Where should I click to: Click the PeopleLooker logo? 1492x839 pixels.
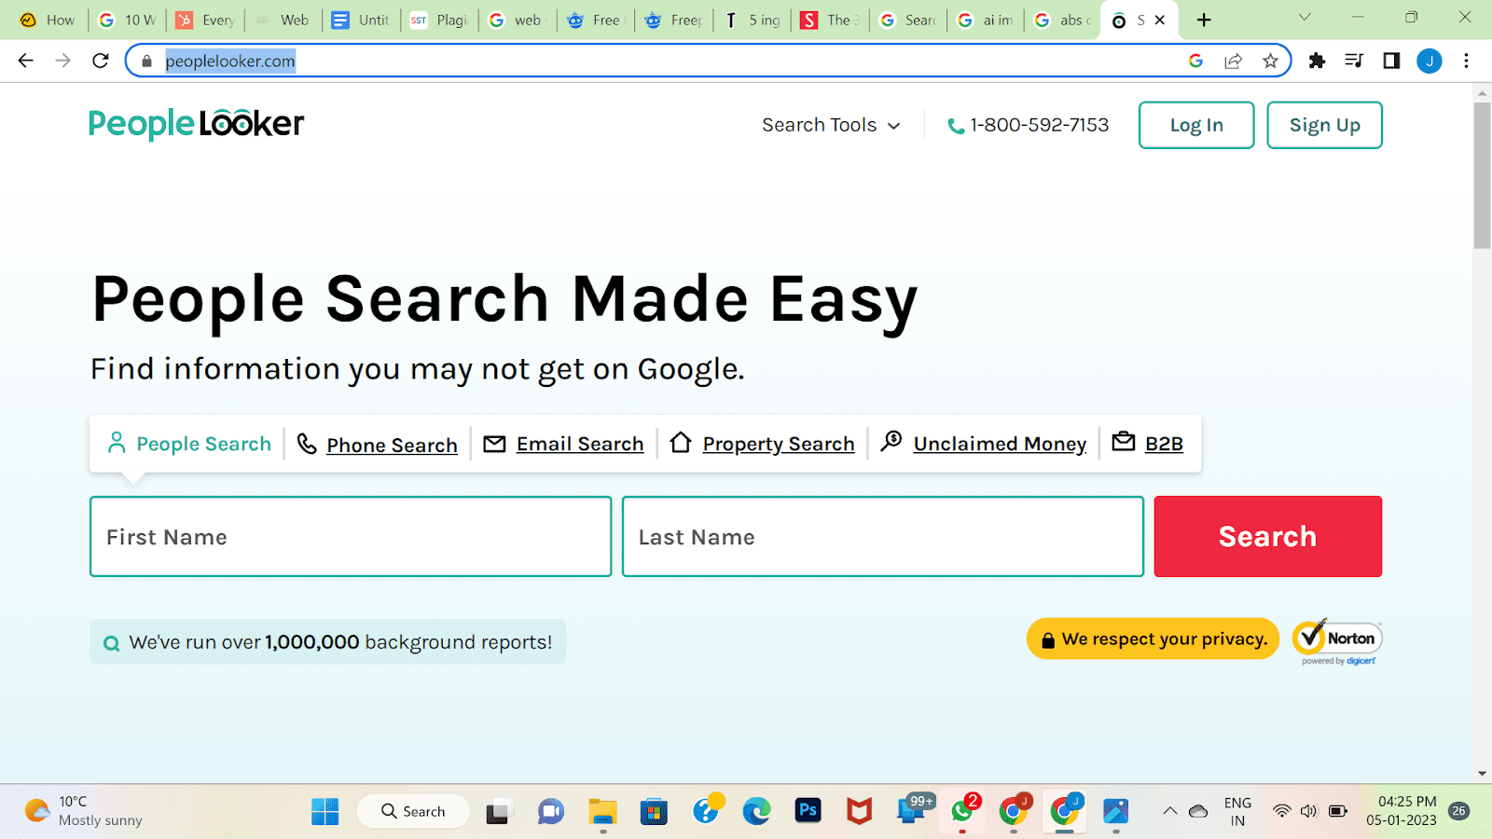point(196,124)
